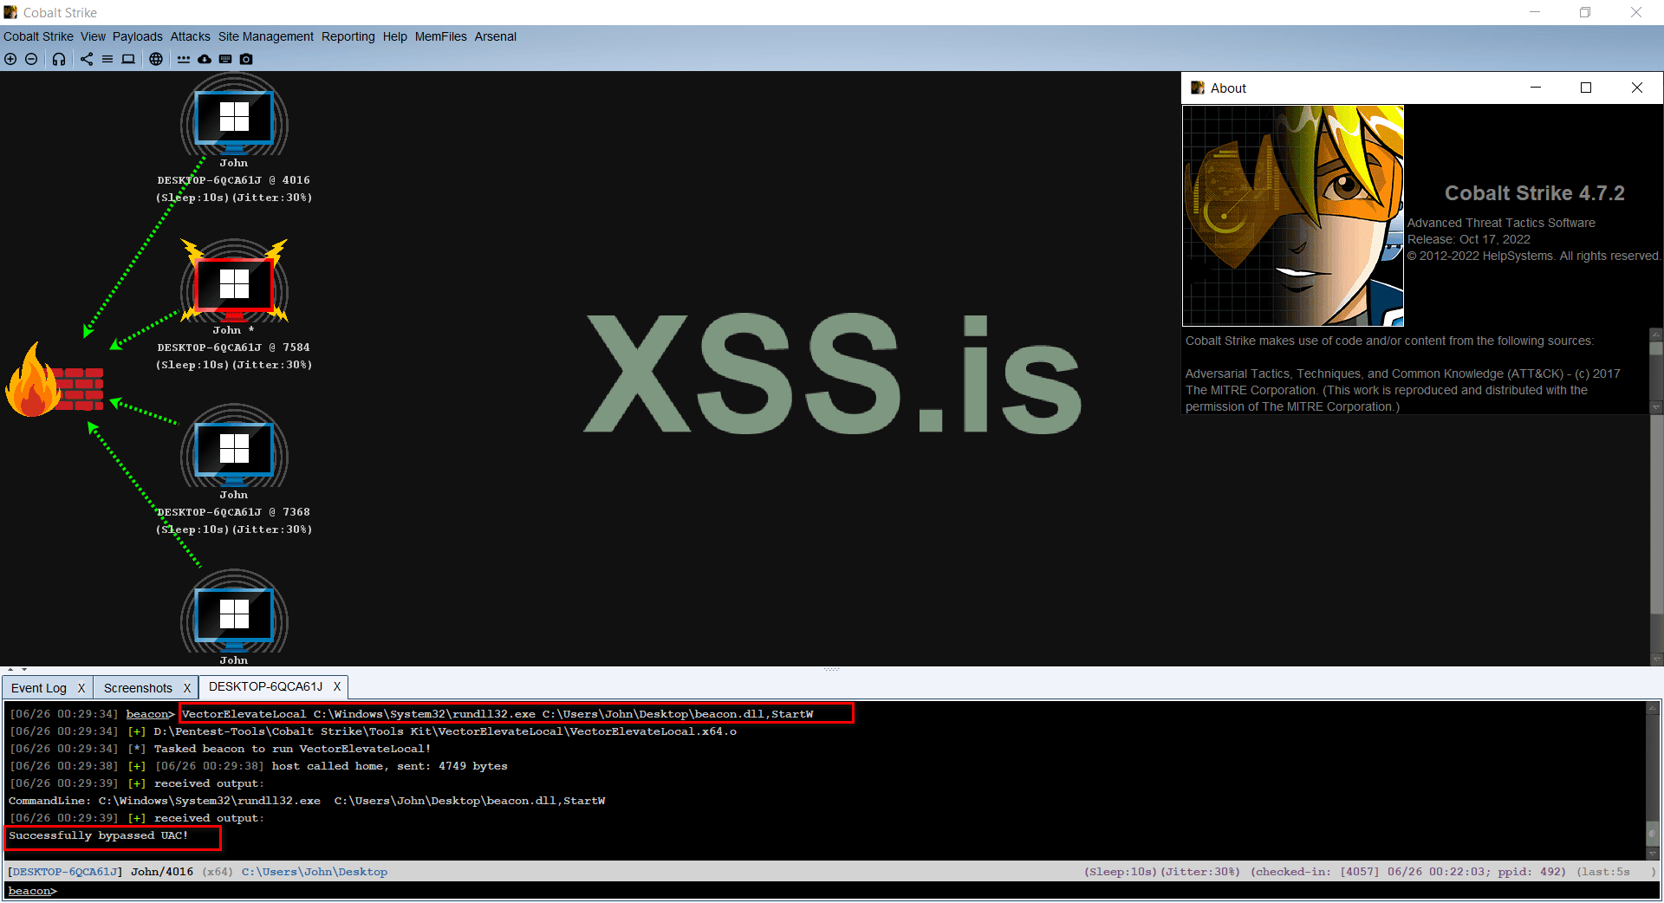Click beacon console scrollbar up arrow

tap(1653, 708)
